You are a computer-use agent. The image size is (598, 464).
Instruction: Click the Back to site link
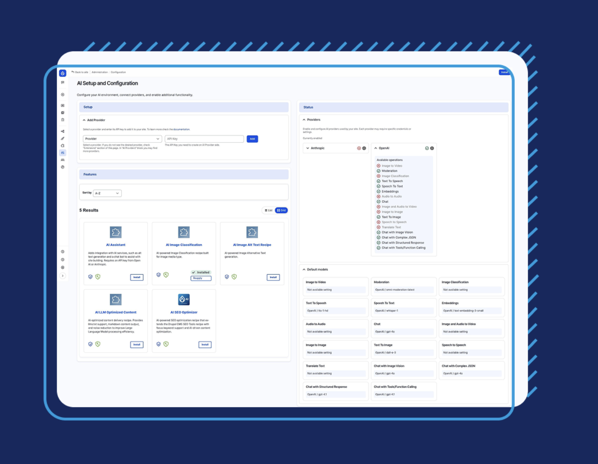pos(80,72)
